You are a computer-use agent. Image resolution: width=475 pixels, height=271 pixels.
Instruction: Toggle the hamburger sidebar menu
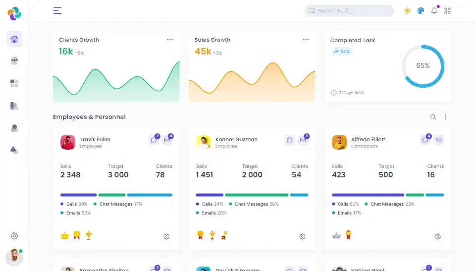tap(57, 10)
